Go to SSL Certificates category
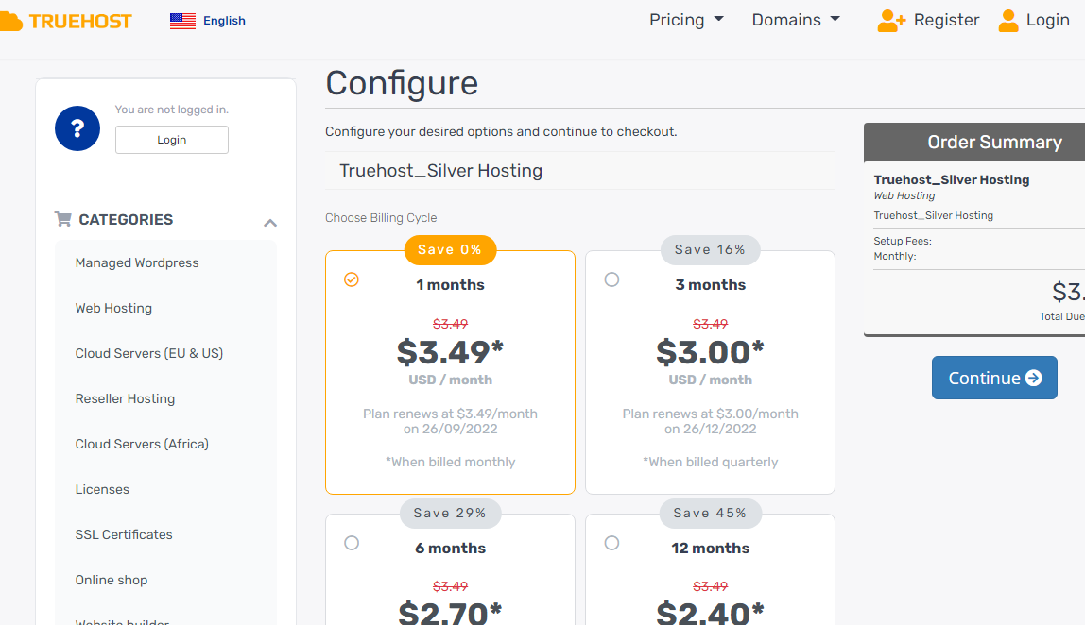This screenshot has width=1085, height=625. point(124,534)
